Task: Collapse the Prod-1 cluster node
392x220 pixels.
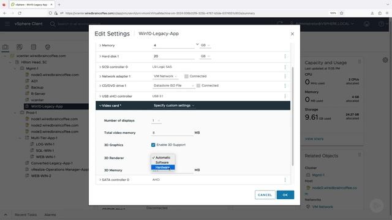Action: point(15,112)
